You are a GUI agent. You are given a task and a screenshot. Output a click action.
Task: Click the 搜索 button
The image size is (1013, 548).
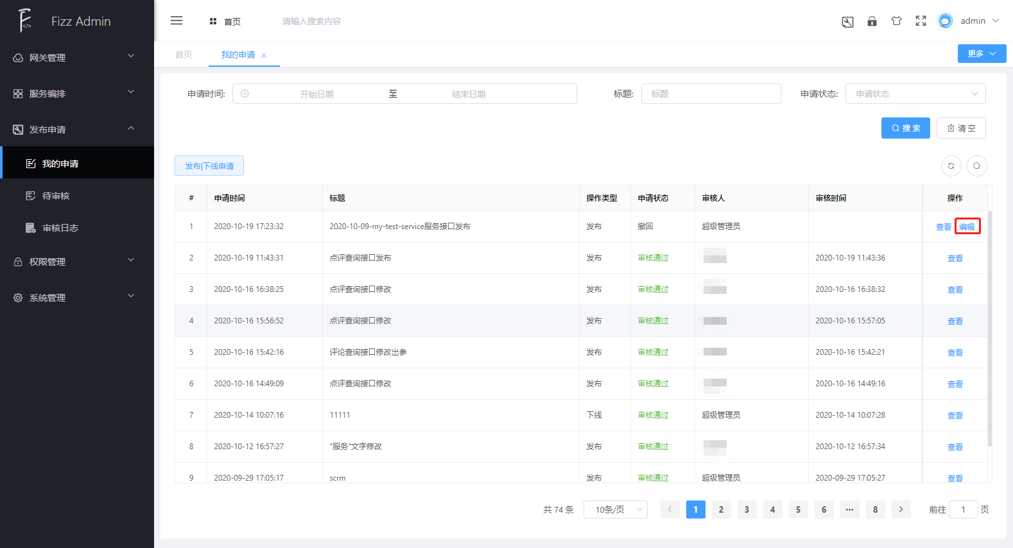coord(905,128)
